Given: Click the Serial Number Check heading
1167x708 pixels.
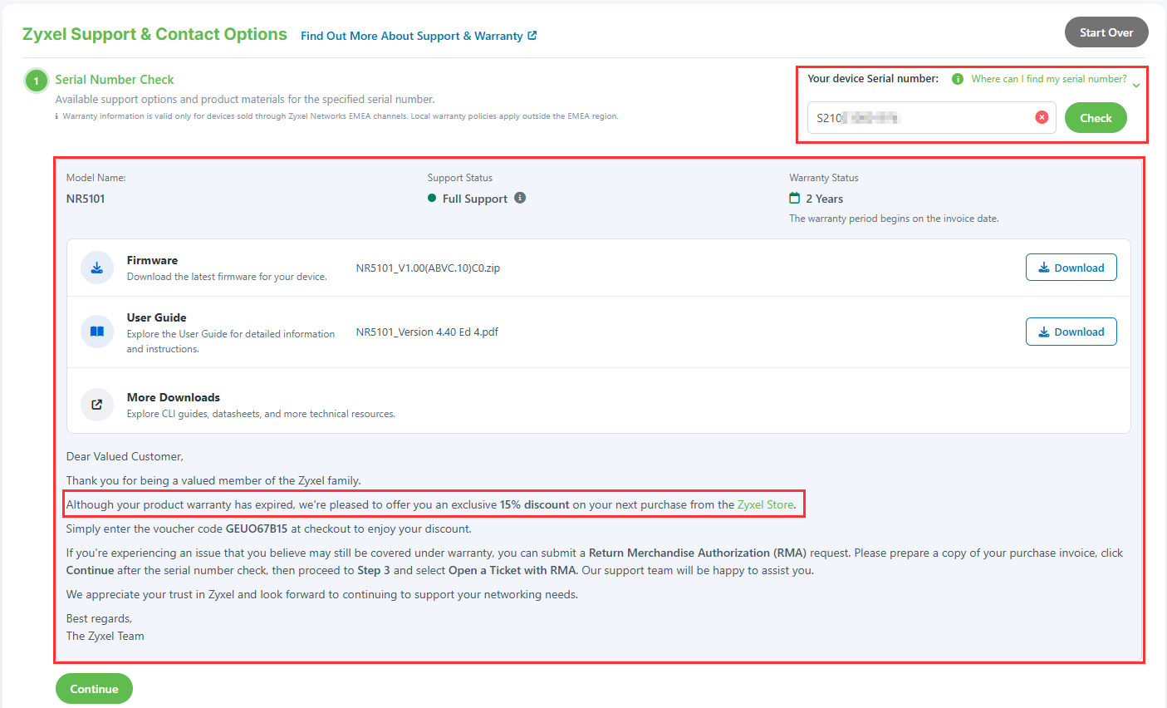Looking at the screenshot, I should (x=115, y=80).
